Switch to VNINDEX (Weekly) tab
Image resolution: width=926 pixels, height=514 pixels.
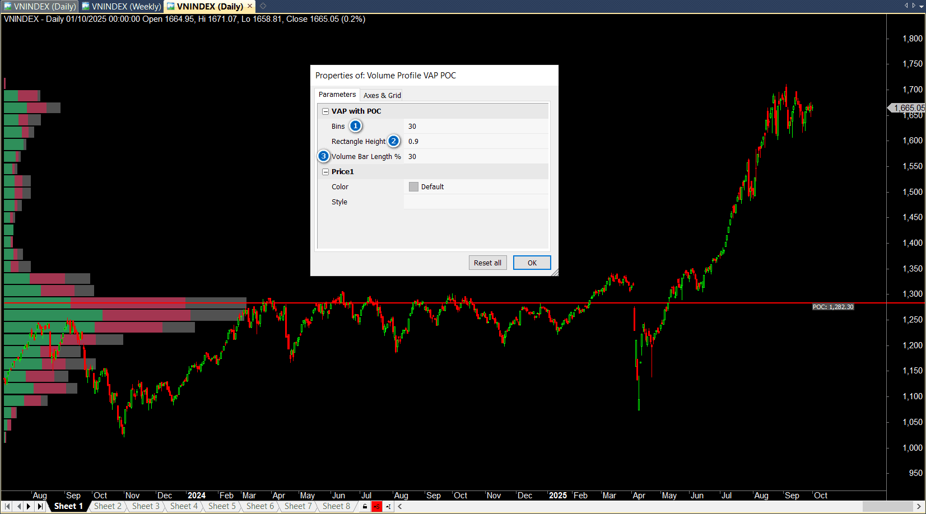pyautogui.click(x=122, y=6)
